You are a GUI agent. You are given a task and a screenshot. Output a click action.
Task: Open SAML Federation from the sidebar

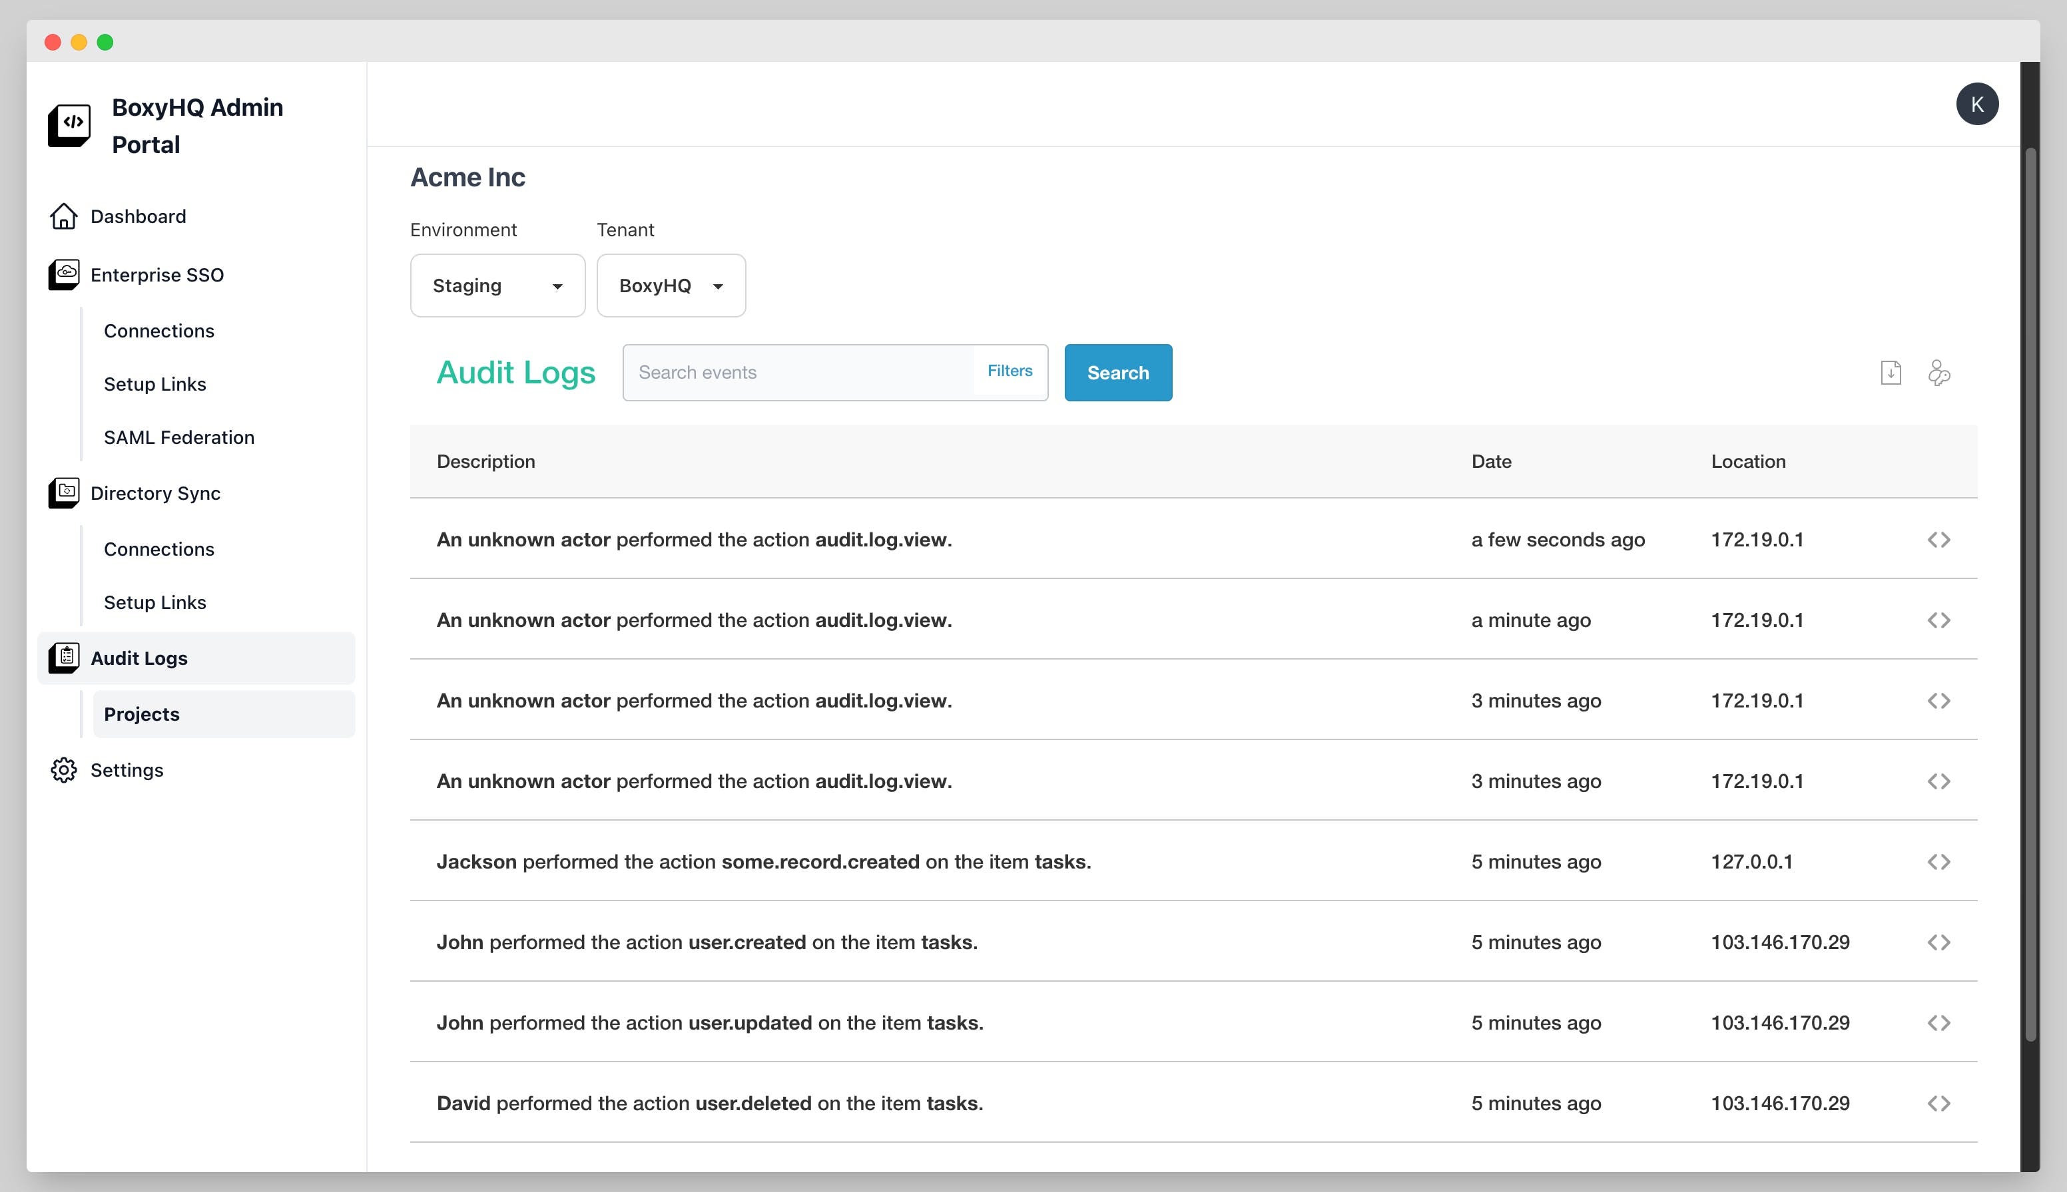pos(178,437)
